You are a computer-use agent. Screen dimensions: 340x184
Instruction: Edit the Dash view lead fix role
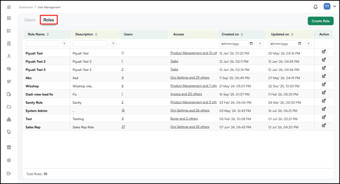(324, 93)
